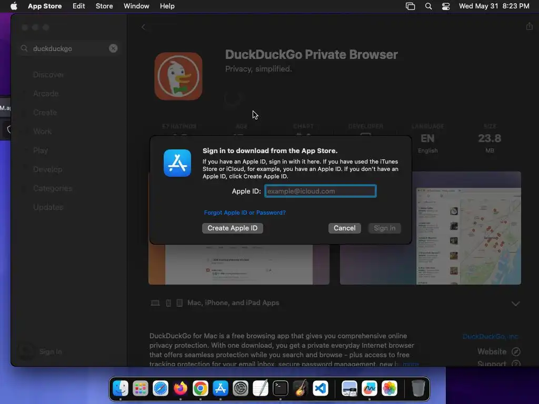Open Safari from the Dock
The image size is (539, 404).
pyautogui.click(x=161, y=389)
